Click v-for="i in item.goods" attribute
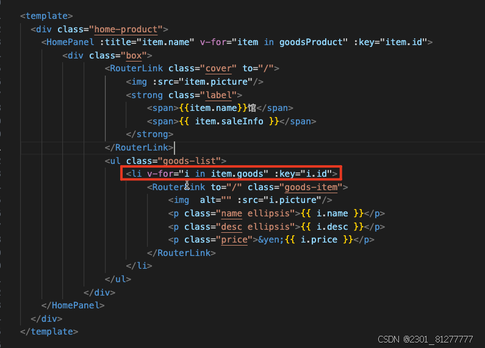The height and width of the screenshot is (348, 485). 207,174
